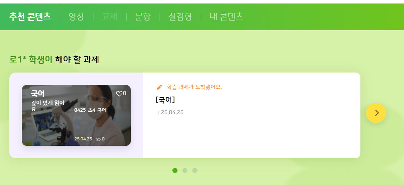The width and height of the screenshot is (404, 185).
Task: Switch to the 교재 tab
Action: 110,17
